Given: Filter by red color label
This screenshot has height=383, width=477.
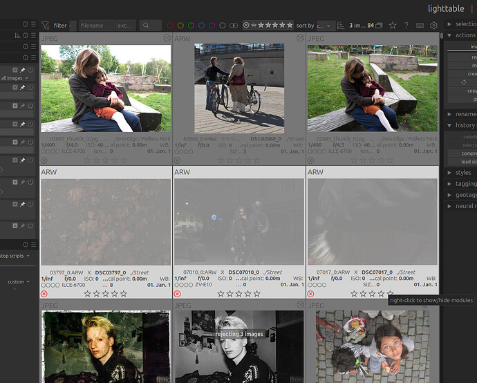Looking at the screenshot, I should [170, 26].
